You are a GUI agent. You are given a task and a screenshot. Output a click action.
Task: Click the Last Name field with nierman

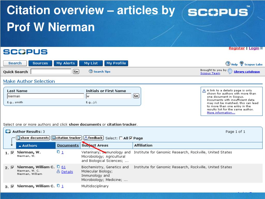coord(46,96)
